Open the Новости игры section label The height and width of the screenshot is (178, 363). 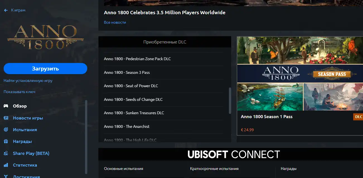[x=28, y=118]
